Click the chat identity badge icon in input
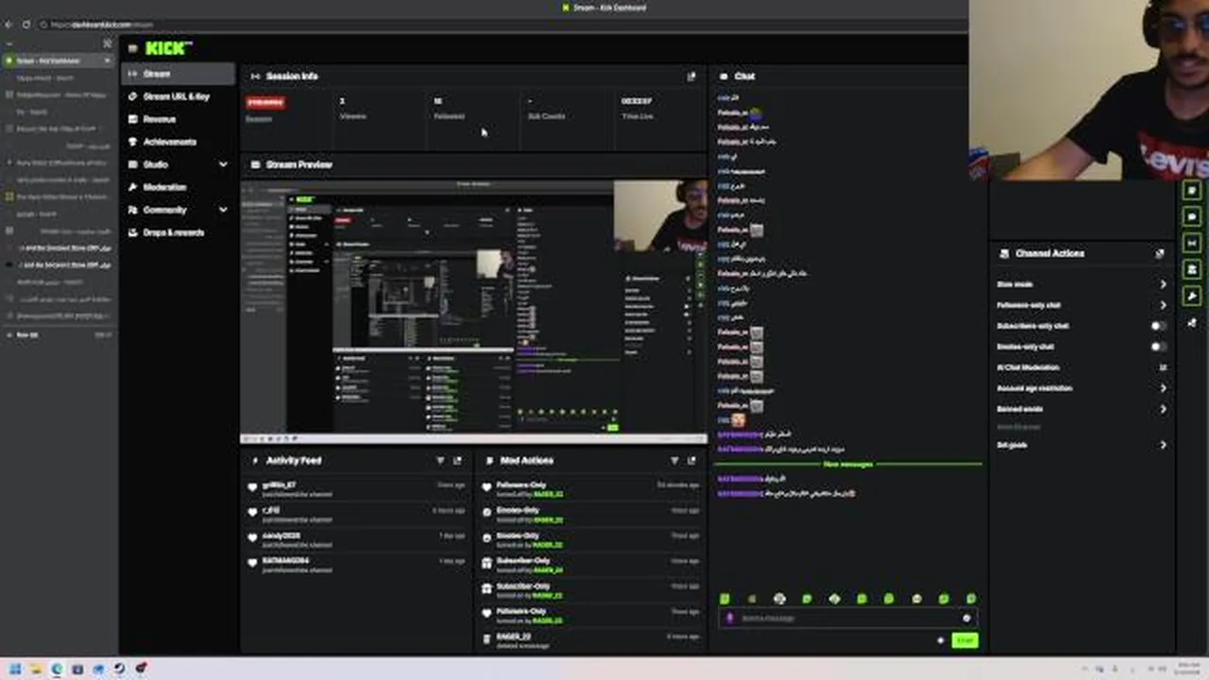1209x680 pixels. (x=729, y=619)
